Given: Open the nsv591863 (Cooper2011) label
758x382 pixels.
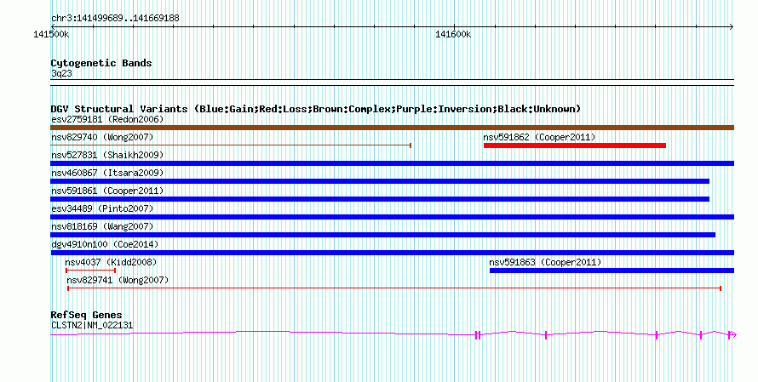Looking at the screenshot, I should coord(545,262).
